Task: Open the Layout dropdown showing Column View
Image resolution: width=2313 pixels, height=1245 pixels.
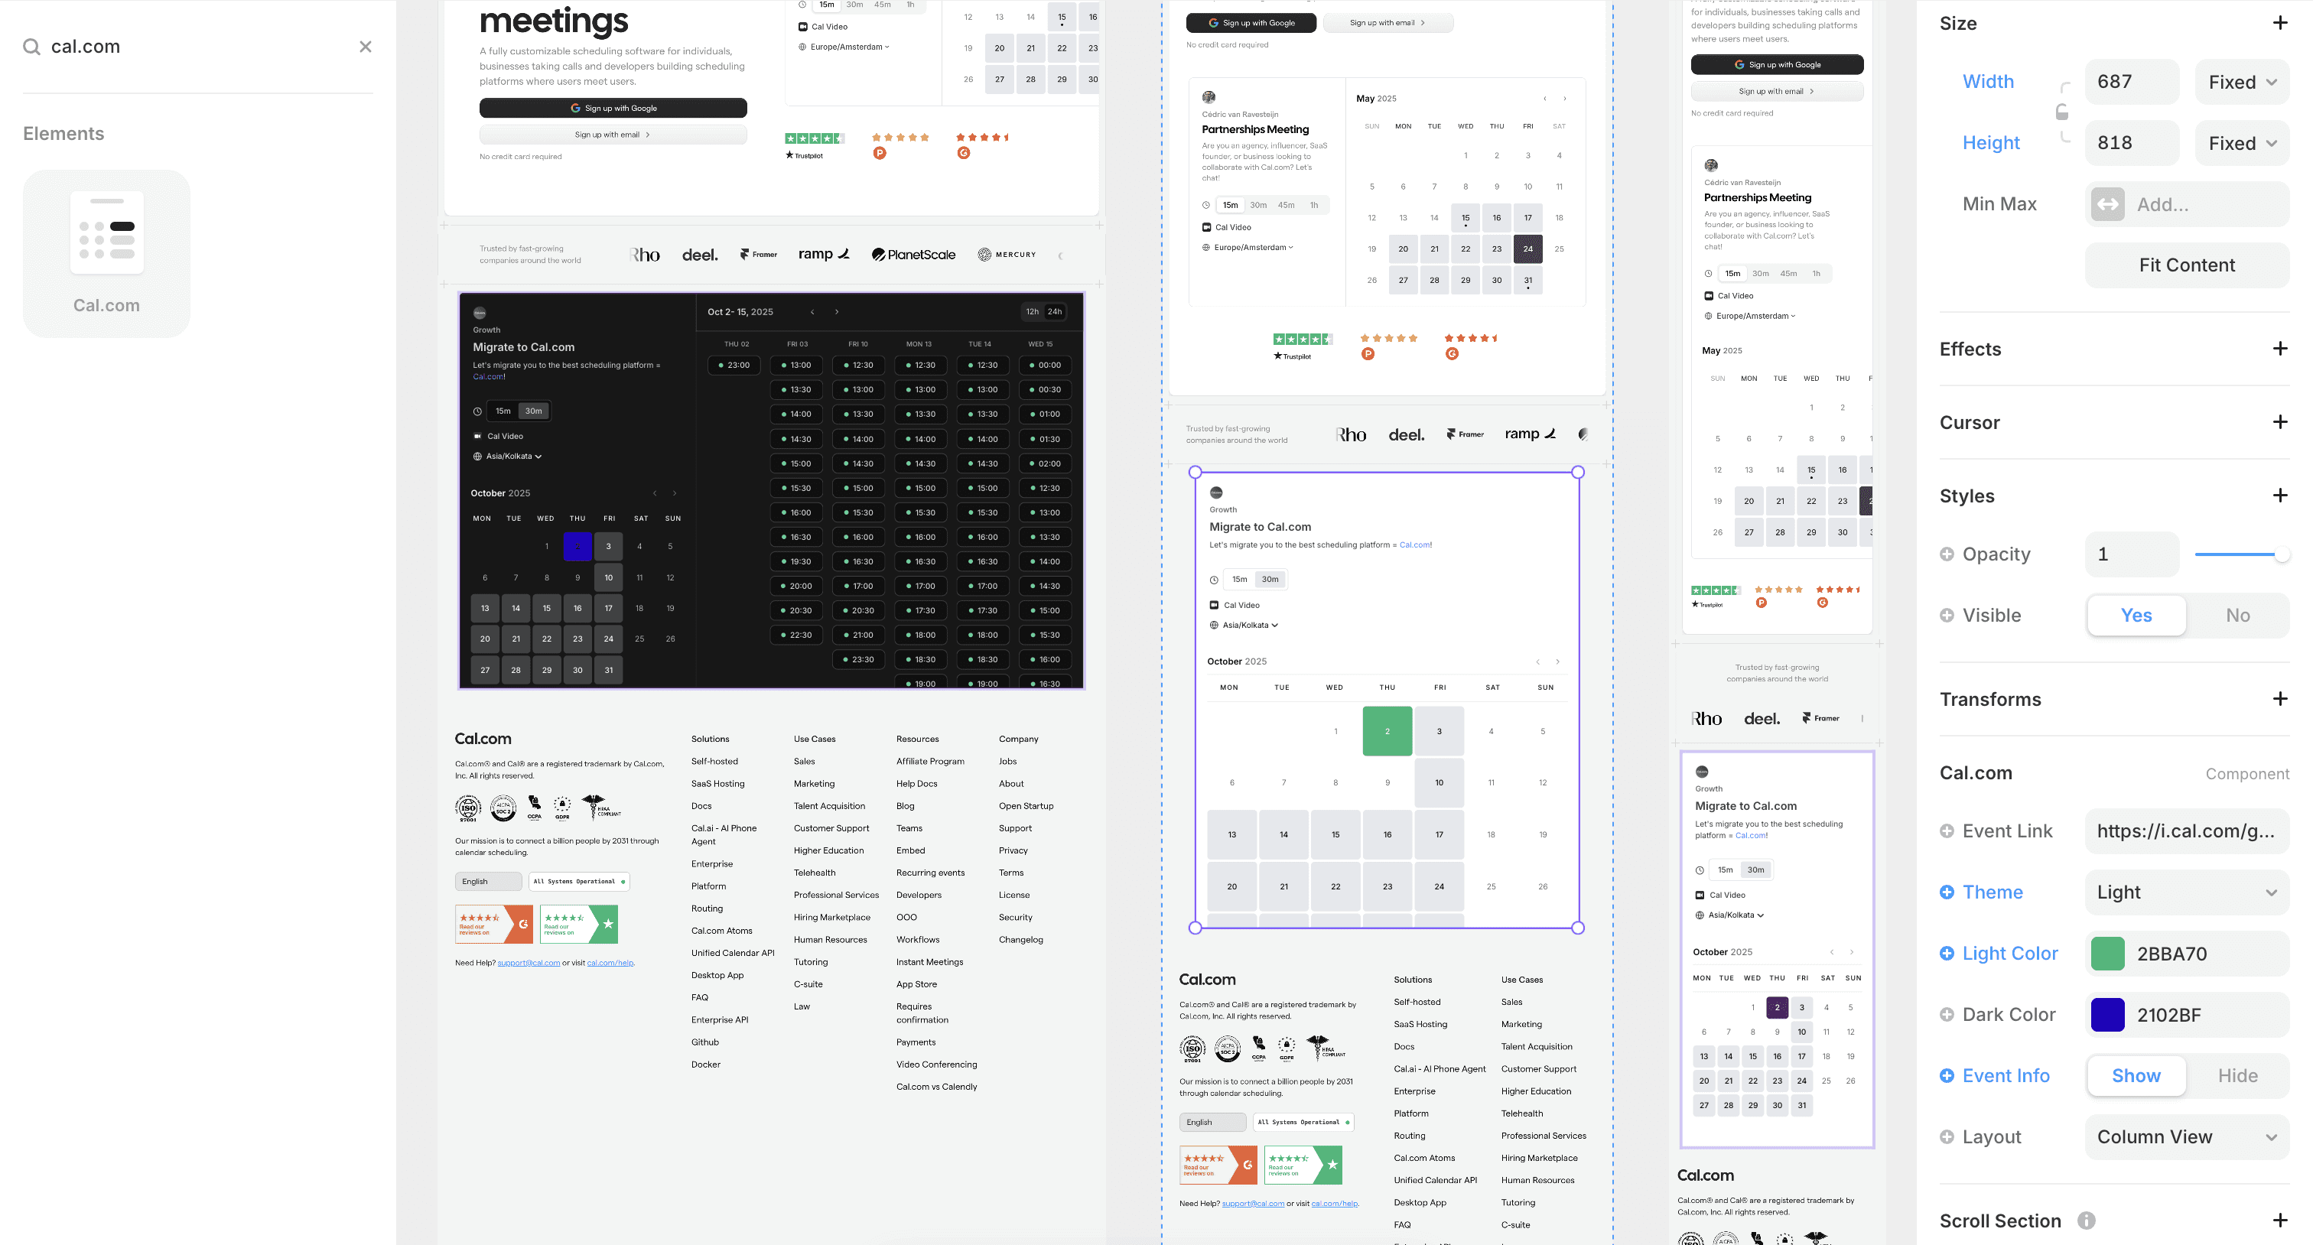Action: click(x=2186, y=1136)
